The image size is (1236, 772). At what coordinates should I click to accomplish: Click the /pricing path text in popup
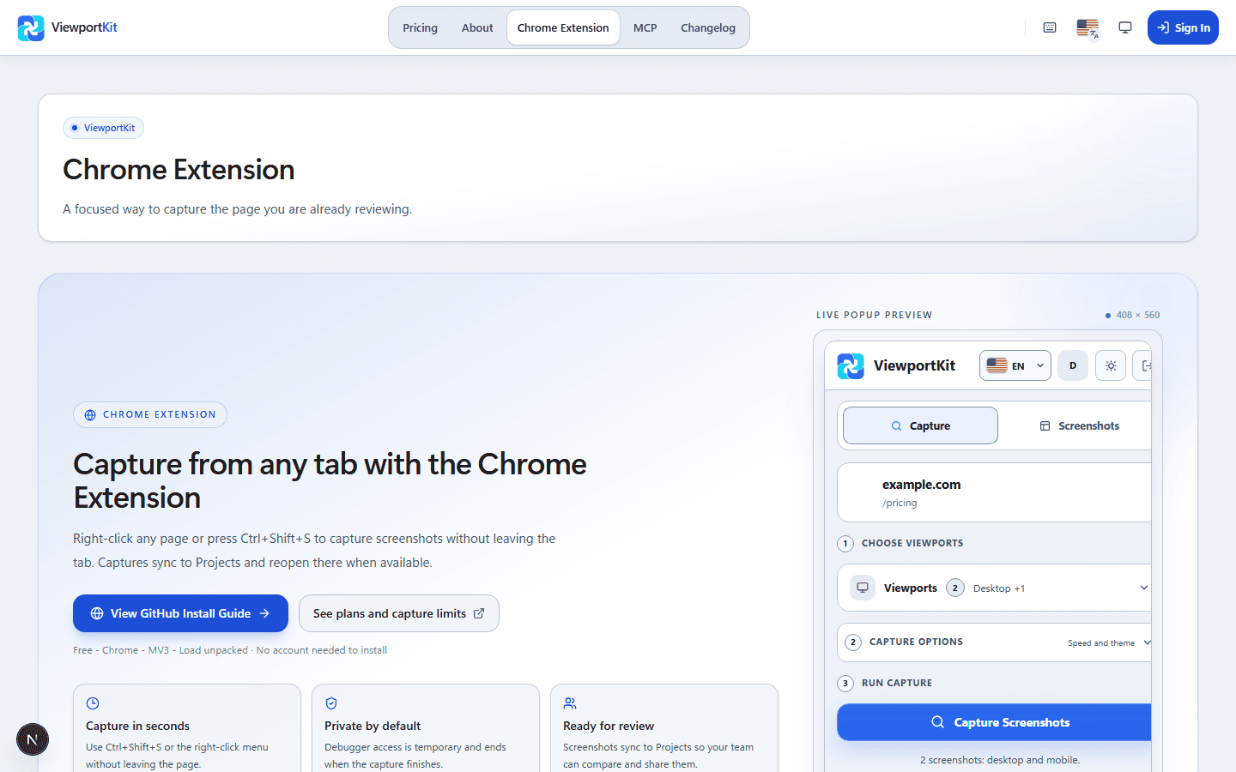(900, 504)
